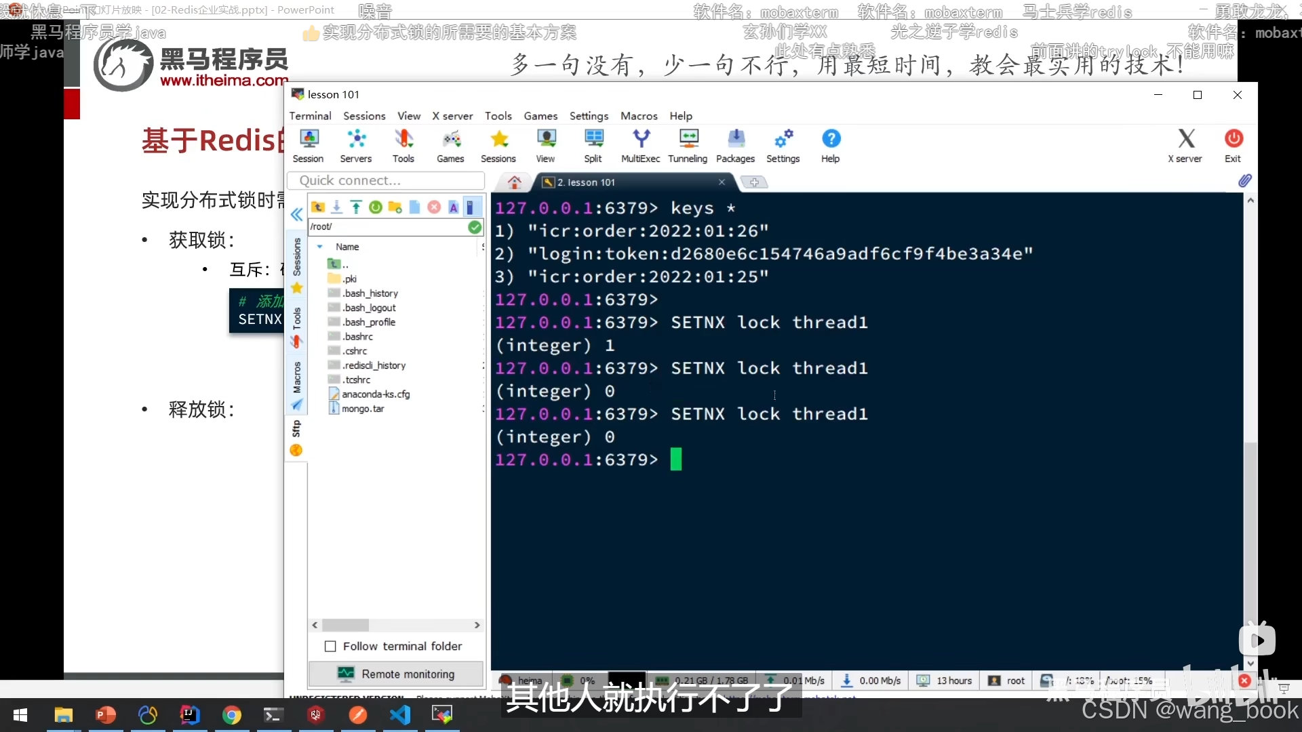
Task: Click the green refresh folder icon
Action: 376,207
